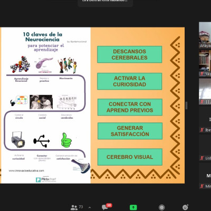The height and width of the screenshot is (211, 211).
Task: Open the Reactions smiley icon
Action: tap(185, 207)
